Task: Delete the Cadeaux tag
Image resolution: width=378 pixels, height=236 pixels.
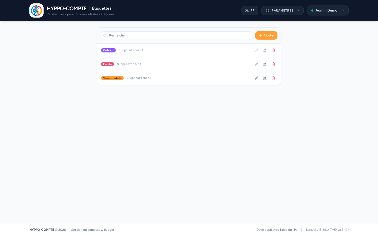Action: click(x=273, y=50)
